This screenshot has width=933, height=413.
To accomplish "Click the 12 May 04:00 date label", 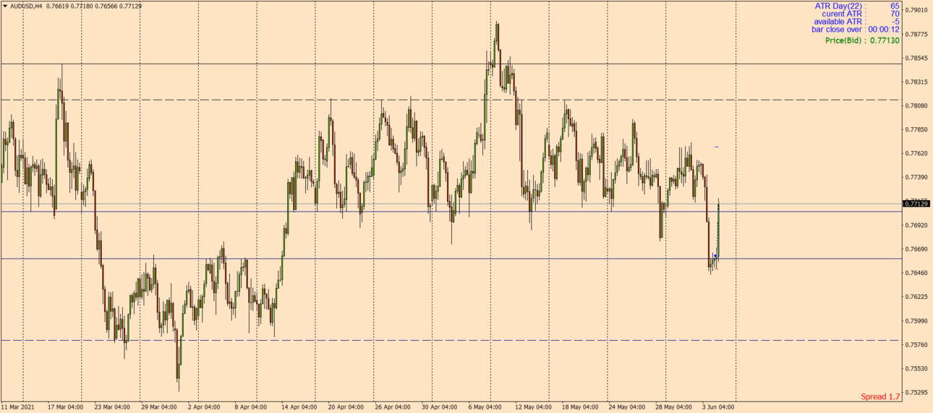I will coord(534,407).
